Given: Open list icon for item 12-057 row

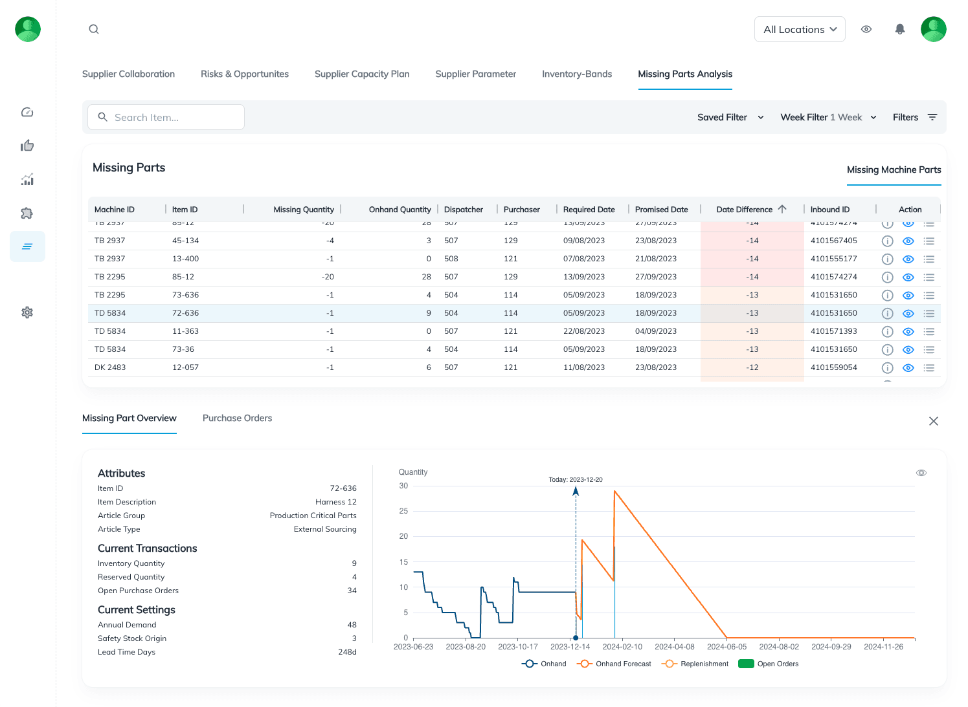Looking at the screenshot, I should coord(929,368).
